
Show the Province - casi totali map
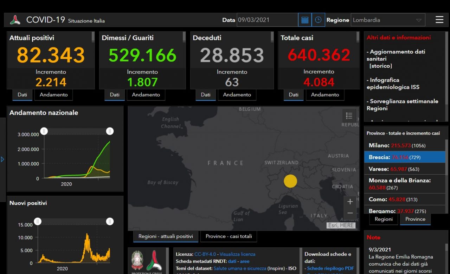click(x=229, y=236)
